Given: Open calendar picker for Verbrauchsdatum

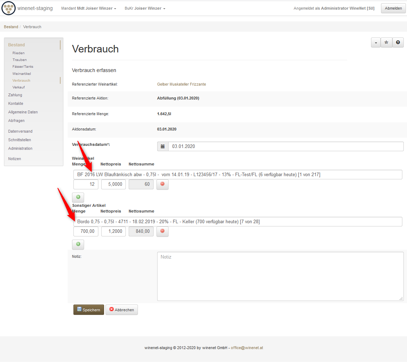Looking at the screenshot, I should pyautogui.click(x=163, y=147).
